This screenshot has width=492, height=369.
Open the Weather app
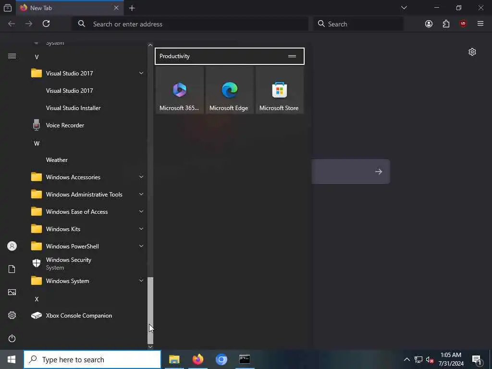(x=87, y=160)
